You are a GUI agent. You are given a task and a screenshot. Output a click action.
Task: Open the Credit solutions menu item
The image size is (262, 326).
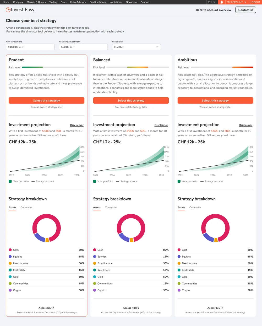[x=98, y=2]
